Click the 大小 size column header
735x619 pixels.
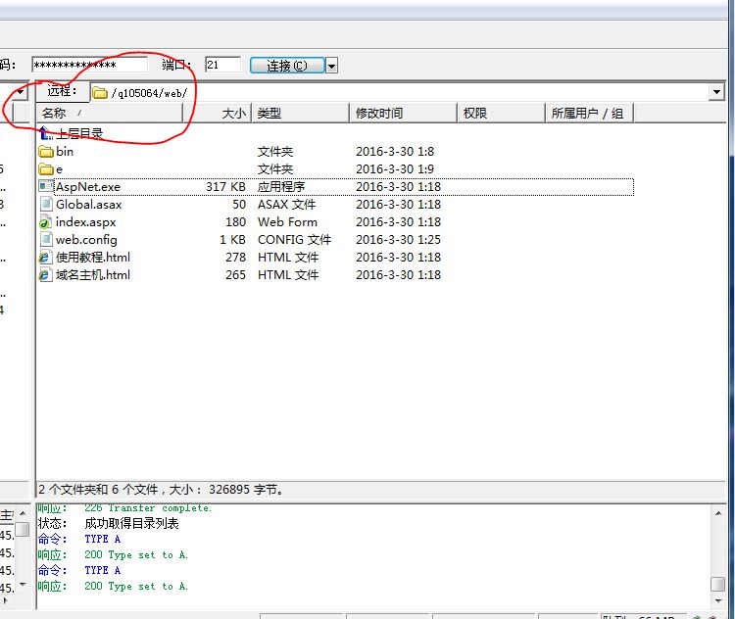(218, 114)
